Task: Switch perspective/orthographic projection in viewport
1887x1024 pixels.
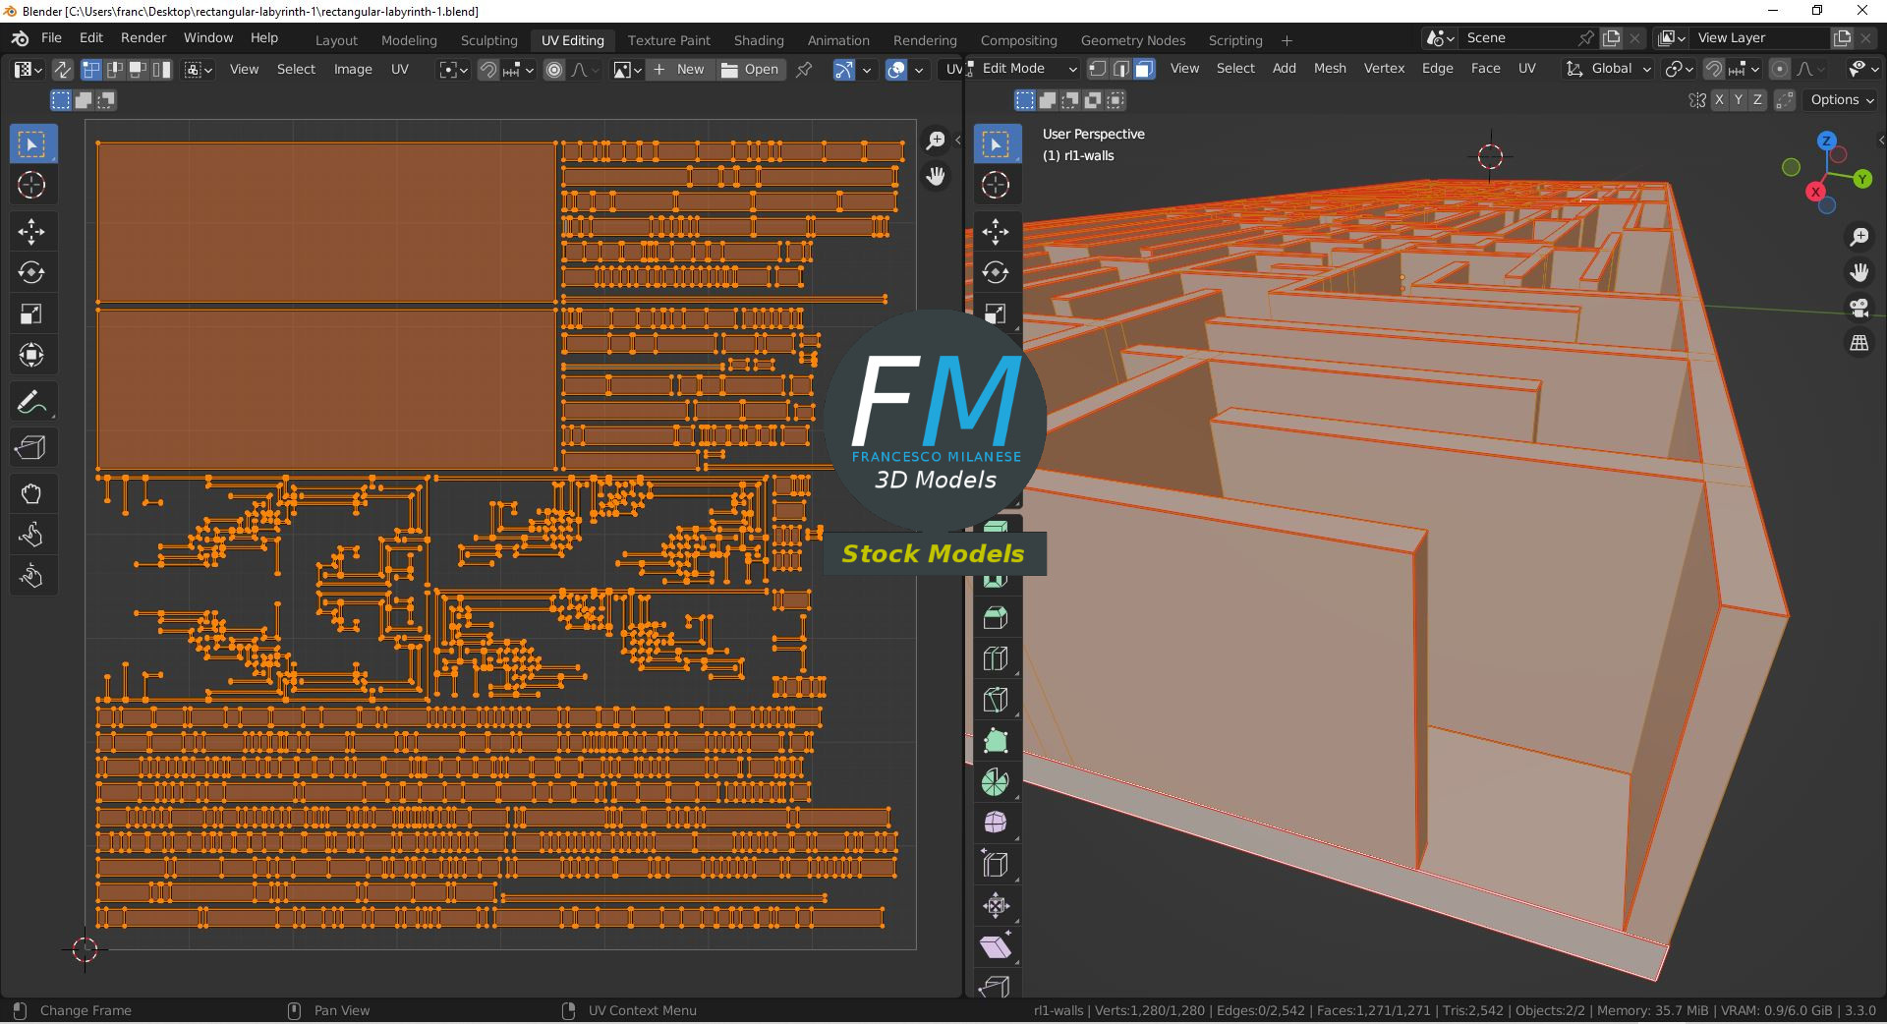Action: point(1859,343)
